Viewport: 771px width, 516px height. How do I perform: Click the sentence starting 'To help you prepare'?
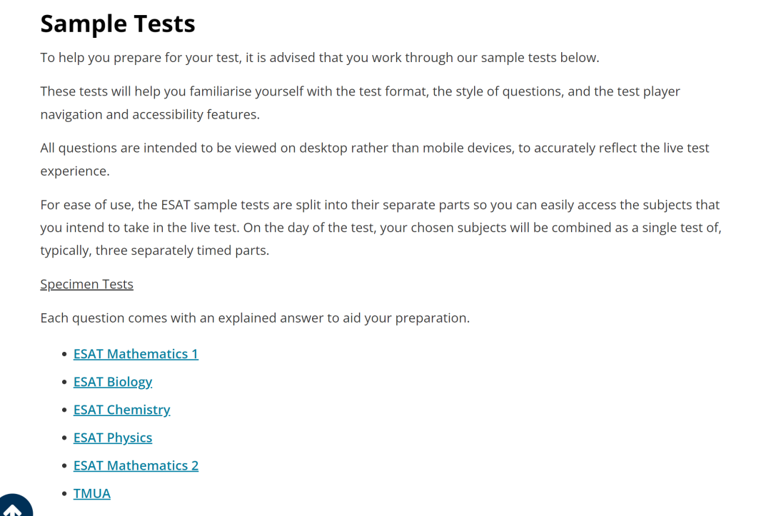coord(320,58)
